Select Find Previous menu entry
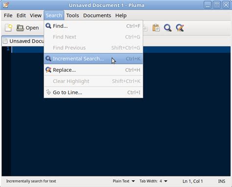This screenshot has width=232, height=187. coord(93,48)
